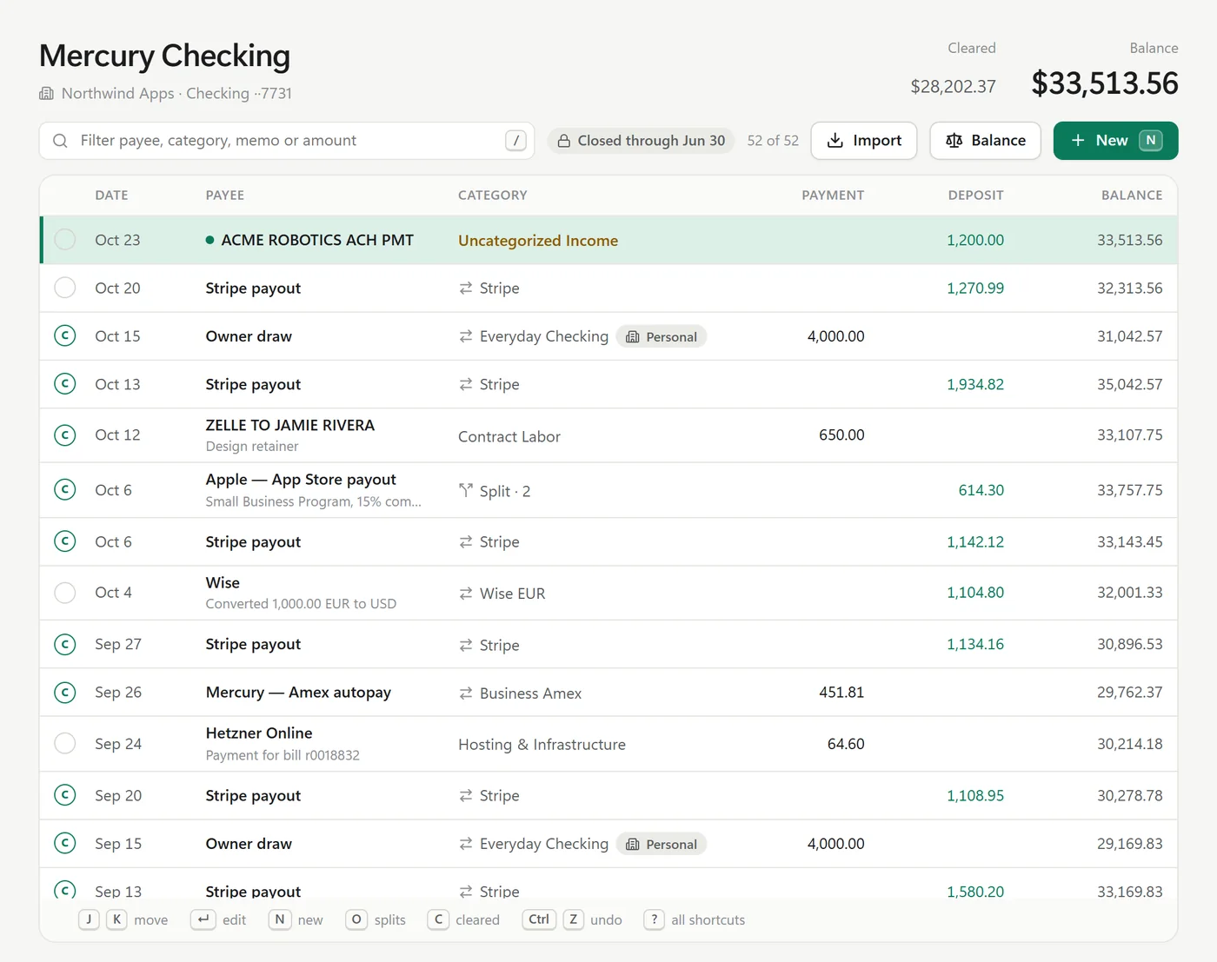Screen dimensions: 1217x962
Task: Toggle cleared circle on Sep 20 Stripe payout
Action: (x=65, y=795)
